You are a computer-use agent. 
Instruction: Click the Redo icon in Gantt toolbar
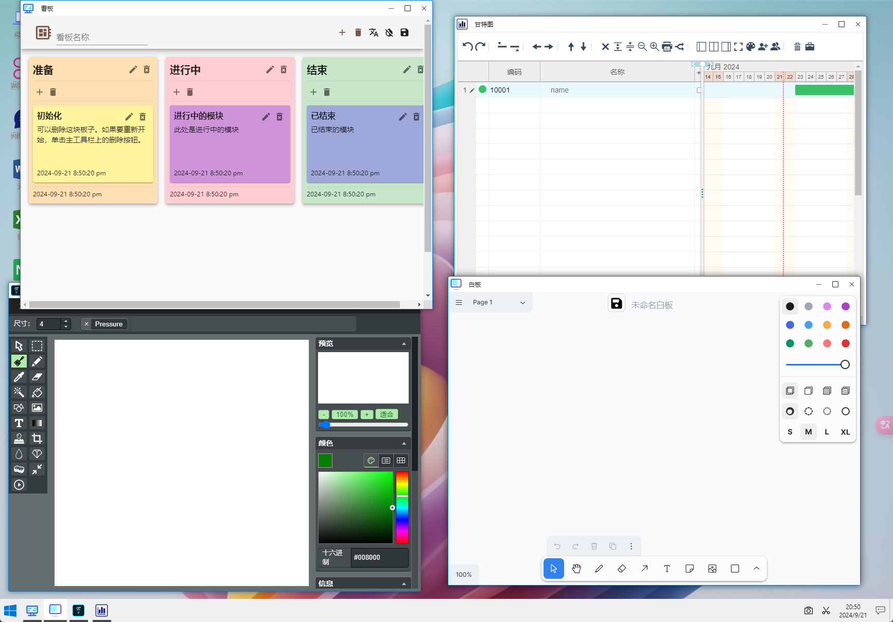click(x=481, y=46)
